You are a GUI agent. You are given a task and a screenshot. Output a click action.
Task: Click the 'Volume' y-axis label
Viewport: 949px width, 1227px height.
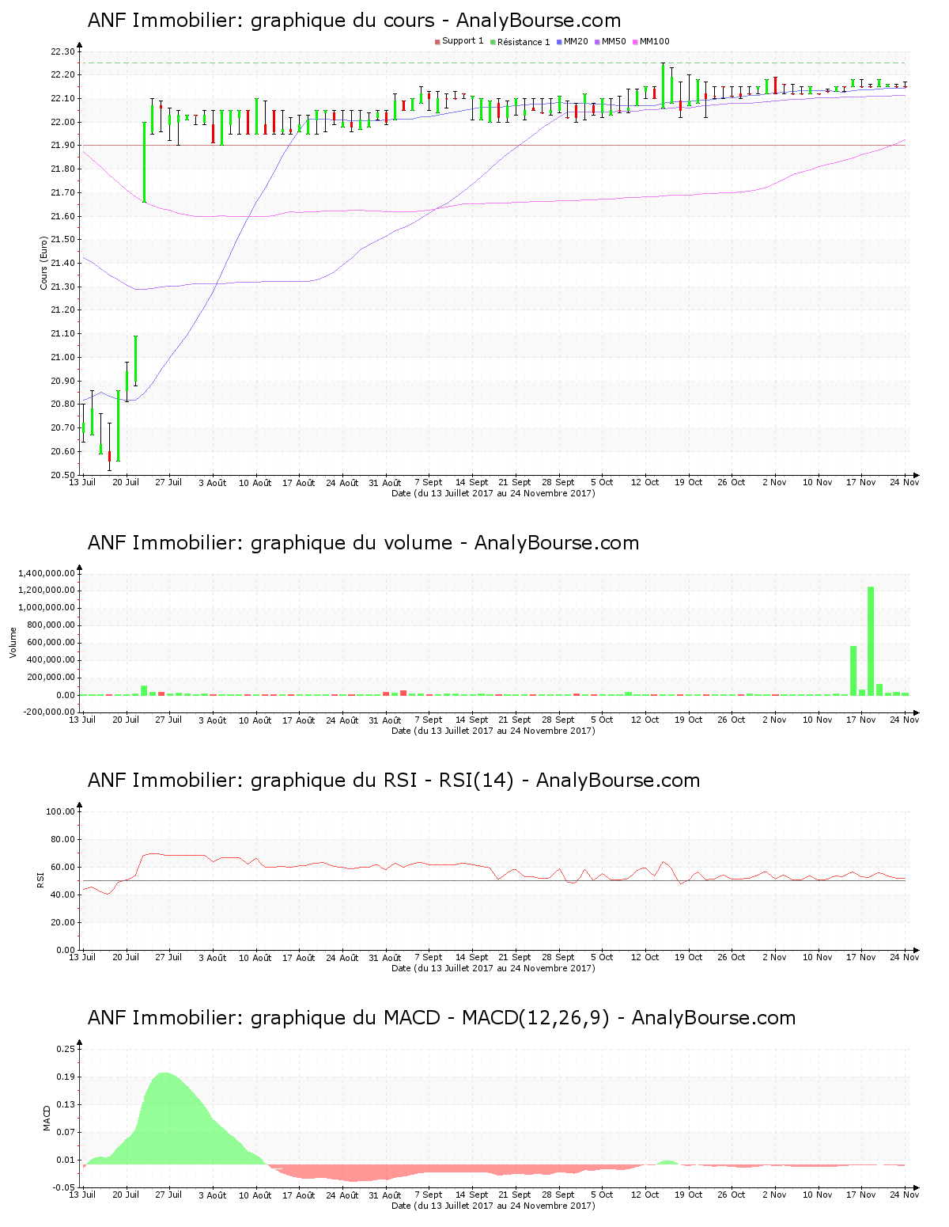(x=13, y=642)
